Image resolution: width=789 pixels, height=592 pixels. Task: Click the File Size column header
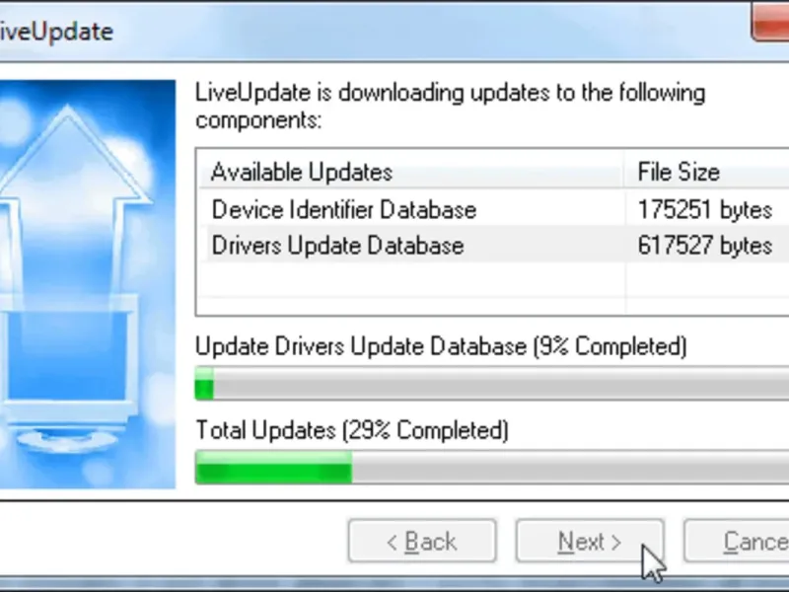(707, 172)
